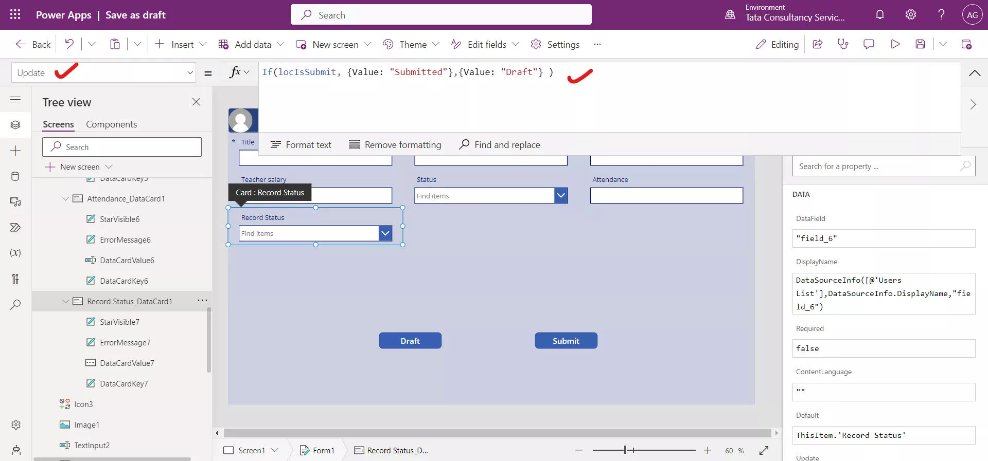Open the Status combo box dropdown arrow
Screen dimensions: 988x461
[561, 195]
